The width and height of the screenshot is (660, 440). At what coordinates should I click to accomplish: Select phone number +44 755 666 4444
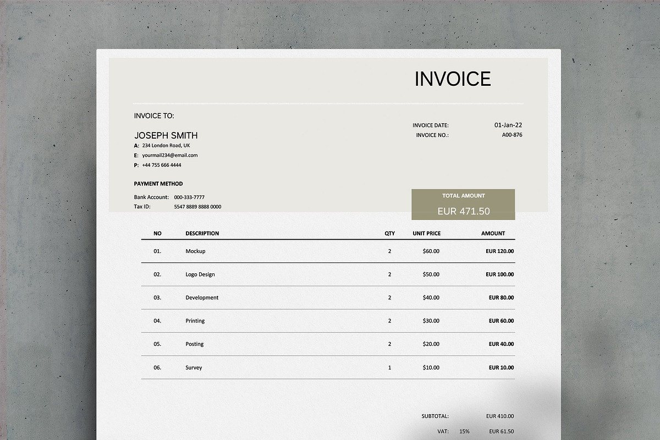click(162, 165)
